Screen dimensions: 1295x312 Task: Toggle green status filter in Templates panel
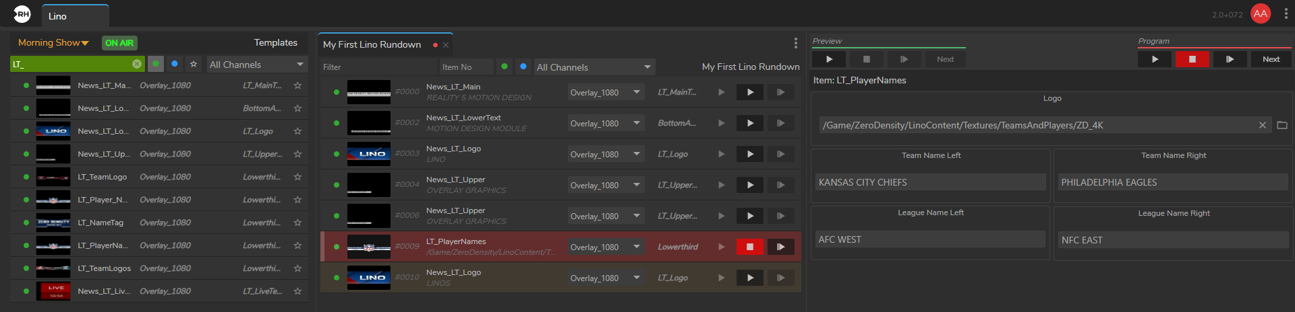click(156, 64)
